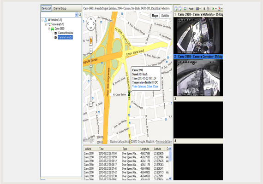
Task: Click the Intercom link in vehicle popup
Action: coord(142,86)
